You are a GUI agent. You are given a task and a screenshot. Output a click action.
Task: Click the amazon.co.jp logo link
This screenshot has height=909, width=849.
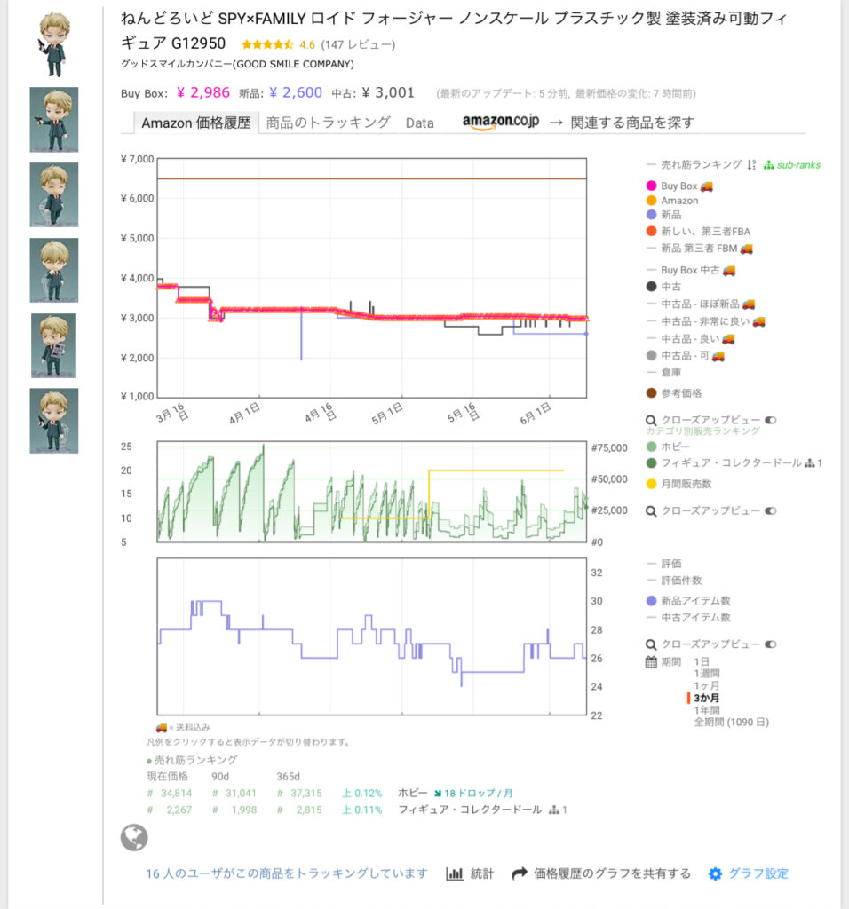[x=501, y=121]
